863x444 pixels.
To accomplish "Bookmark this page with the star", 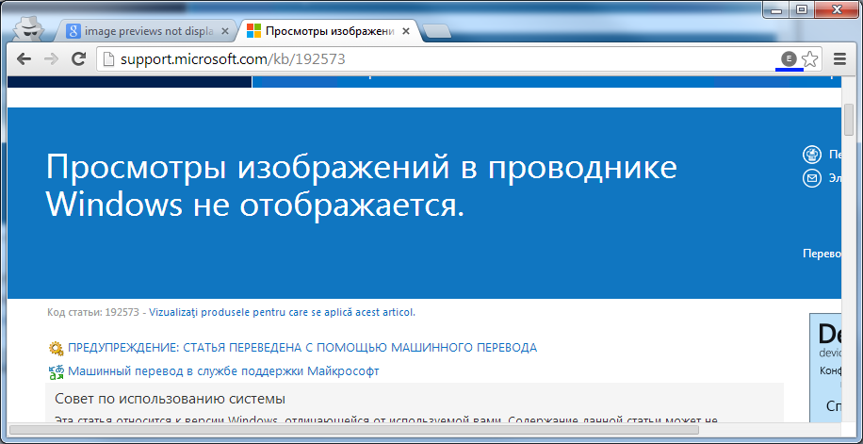I will [809, 59].
